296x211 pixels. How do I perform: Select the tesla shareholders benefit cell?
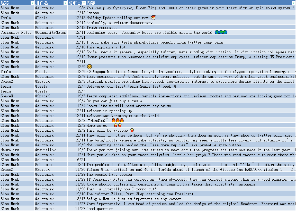point(191,42)
